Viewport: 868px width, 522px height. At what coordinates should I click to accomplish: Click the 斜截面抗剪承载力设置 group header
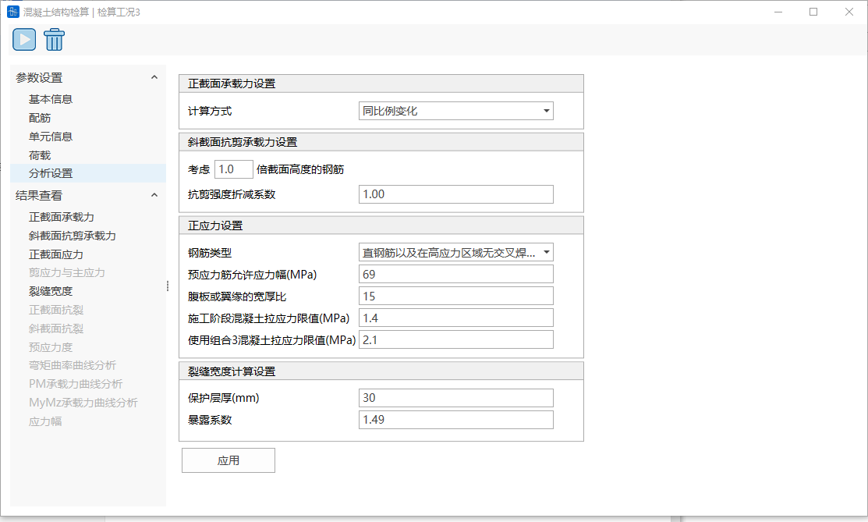tap(381, 143)
